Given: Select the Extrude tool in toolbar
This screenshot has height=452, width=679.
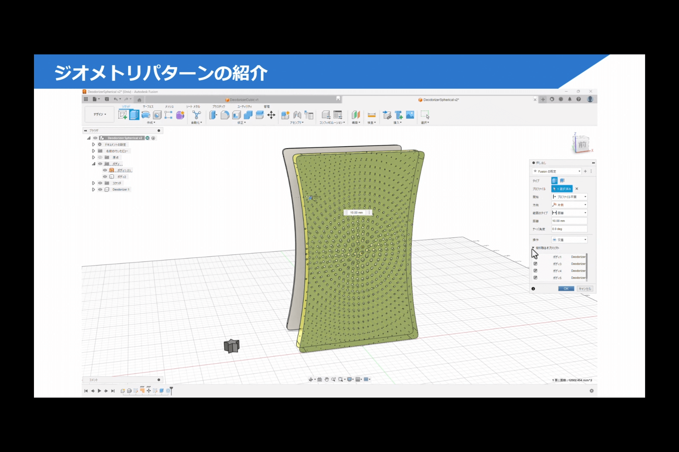Looking at the screenshot, I should click(x=134, y=115).
